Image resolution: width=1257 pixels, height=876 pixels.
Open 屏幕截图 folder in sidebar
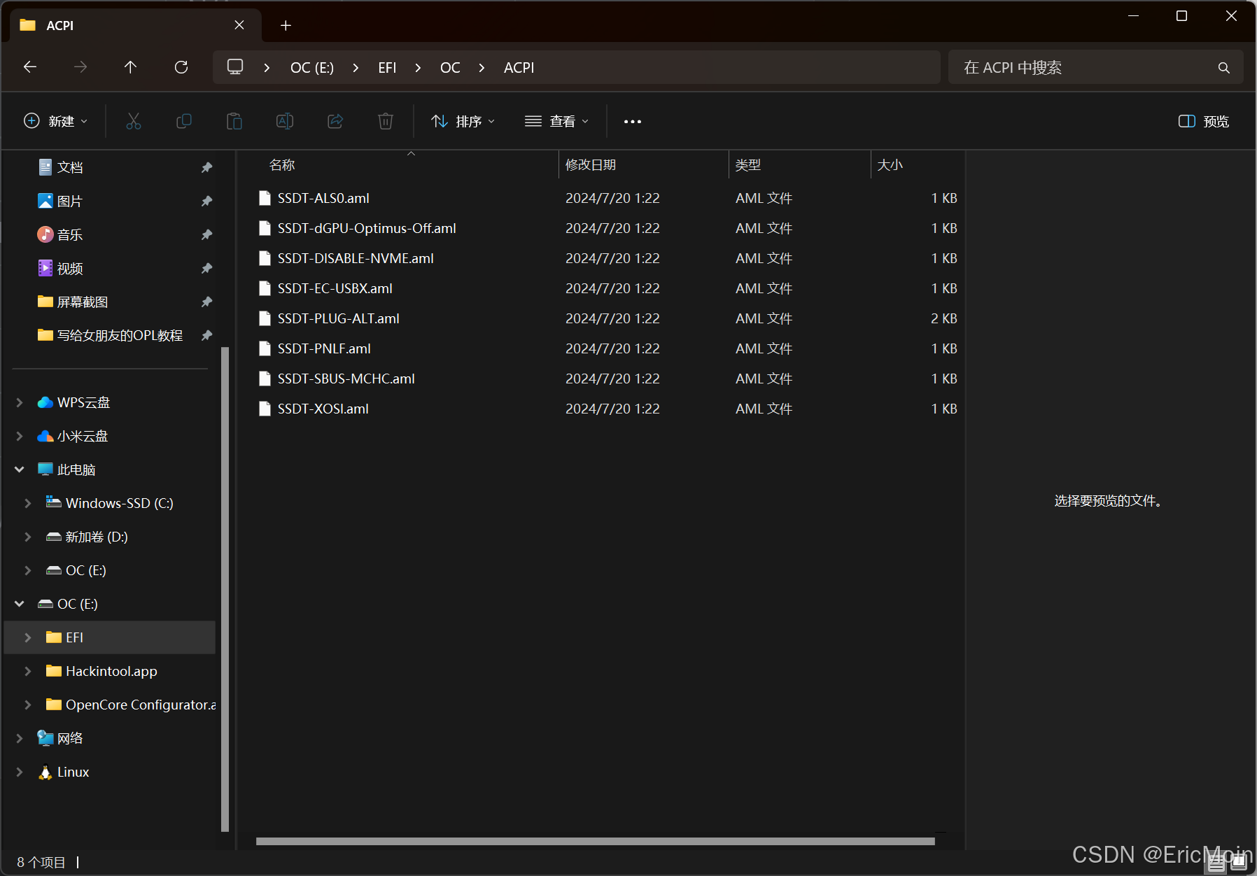tap(82, 302)
